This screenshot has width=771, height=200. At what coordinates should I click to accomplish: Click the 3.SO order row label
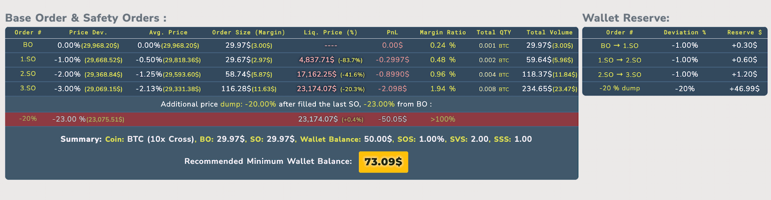(x=28, y=88)
